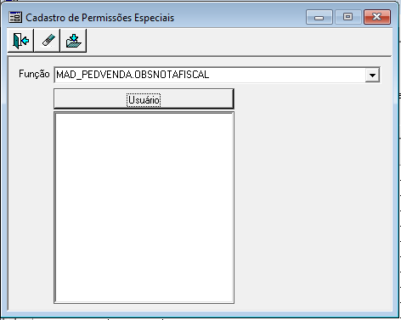Close the Cadastro de Permissões Especiais window
This screenshot has height=320, width=401.
(377, 17)
